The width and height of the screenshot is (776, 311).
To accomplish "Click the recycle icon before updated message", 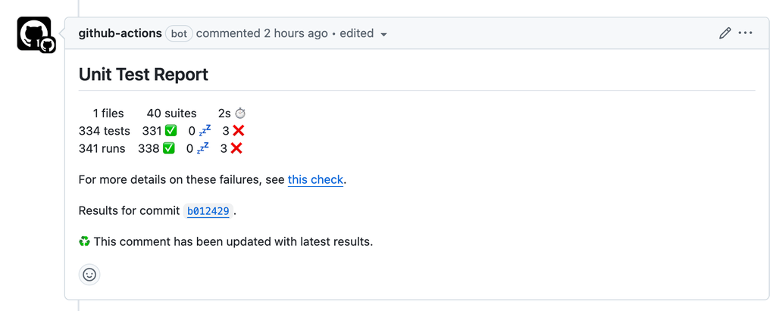I will pos(85,242).
